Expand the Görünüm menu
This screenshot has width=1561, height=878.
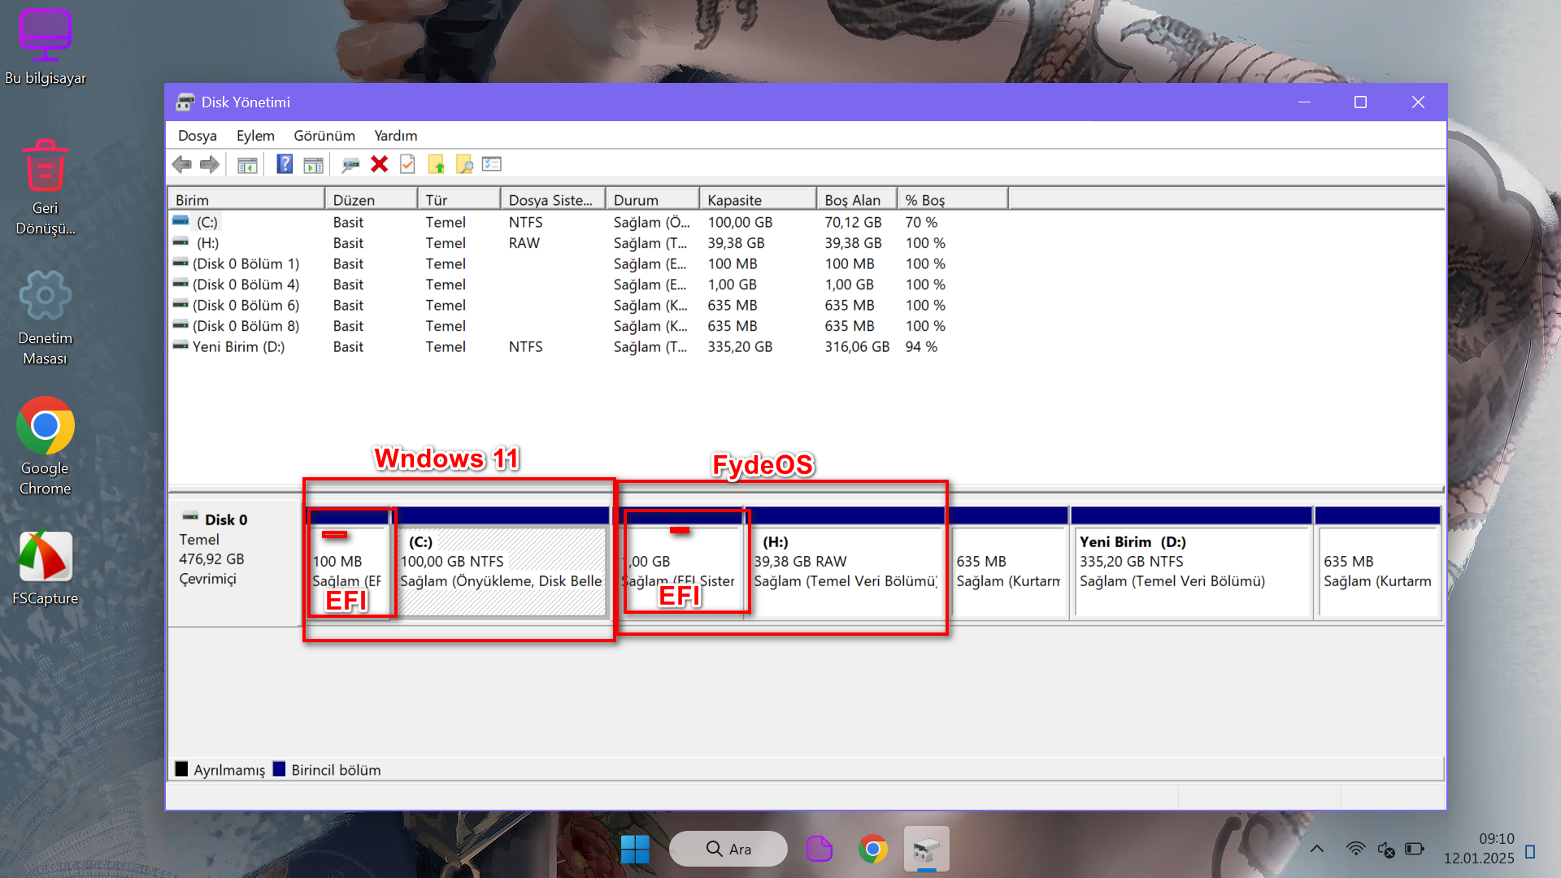click(x=324, y=136)
